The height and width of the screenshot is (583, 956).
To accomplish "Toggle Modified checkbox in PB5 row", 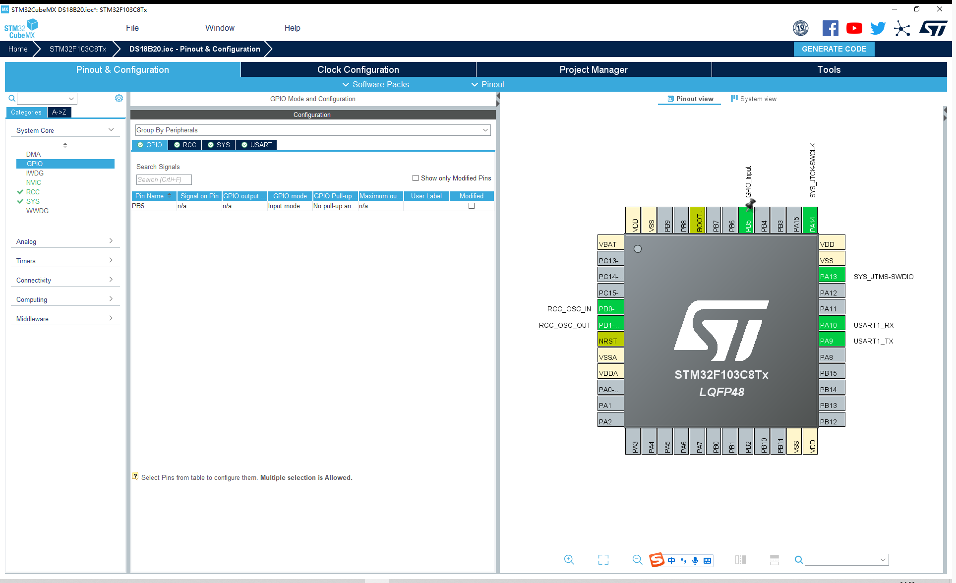I will click(x=472, y=206).
